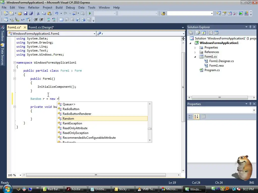Start debugging with the green play icon

90,13
